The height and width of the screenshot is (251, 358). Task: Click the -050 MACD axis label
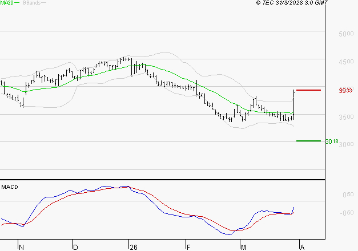(x=347, y=213)
